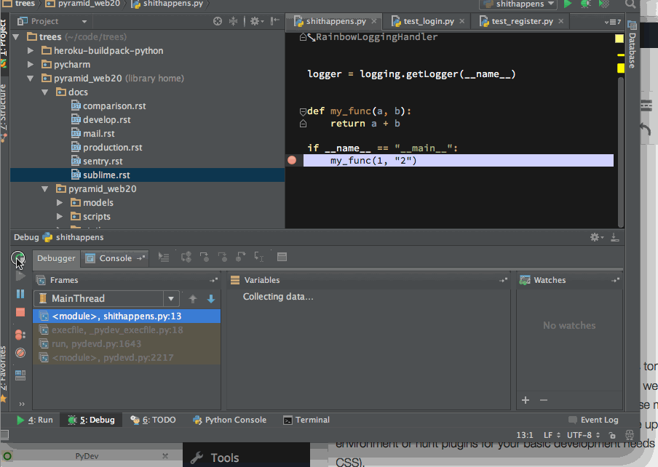Click the Step Into debugger icon
Screen dimensions: 658x467
pos(205,257)
